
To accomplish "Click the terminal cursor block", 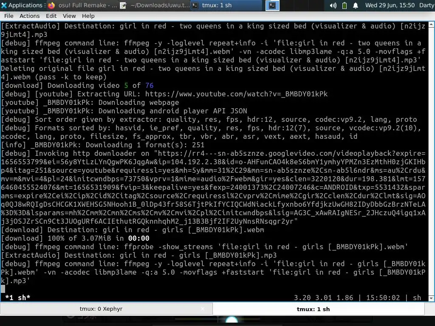I will click(x=3, y=289).
